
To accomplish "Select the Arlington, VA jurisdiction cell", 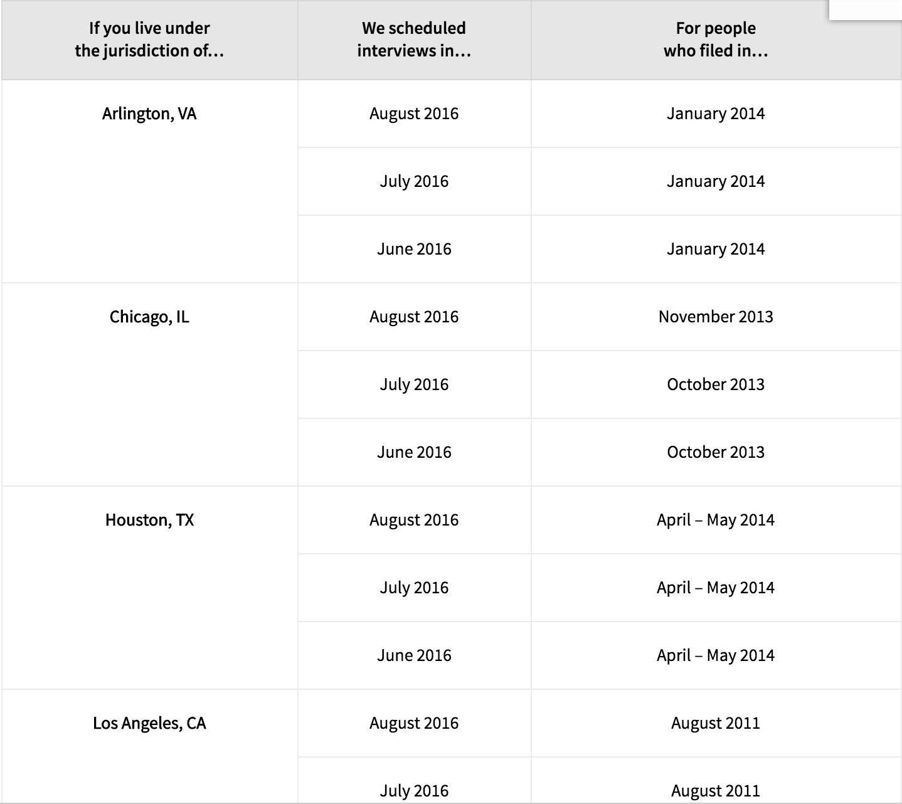I will pos(149,114).
